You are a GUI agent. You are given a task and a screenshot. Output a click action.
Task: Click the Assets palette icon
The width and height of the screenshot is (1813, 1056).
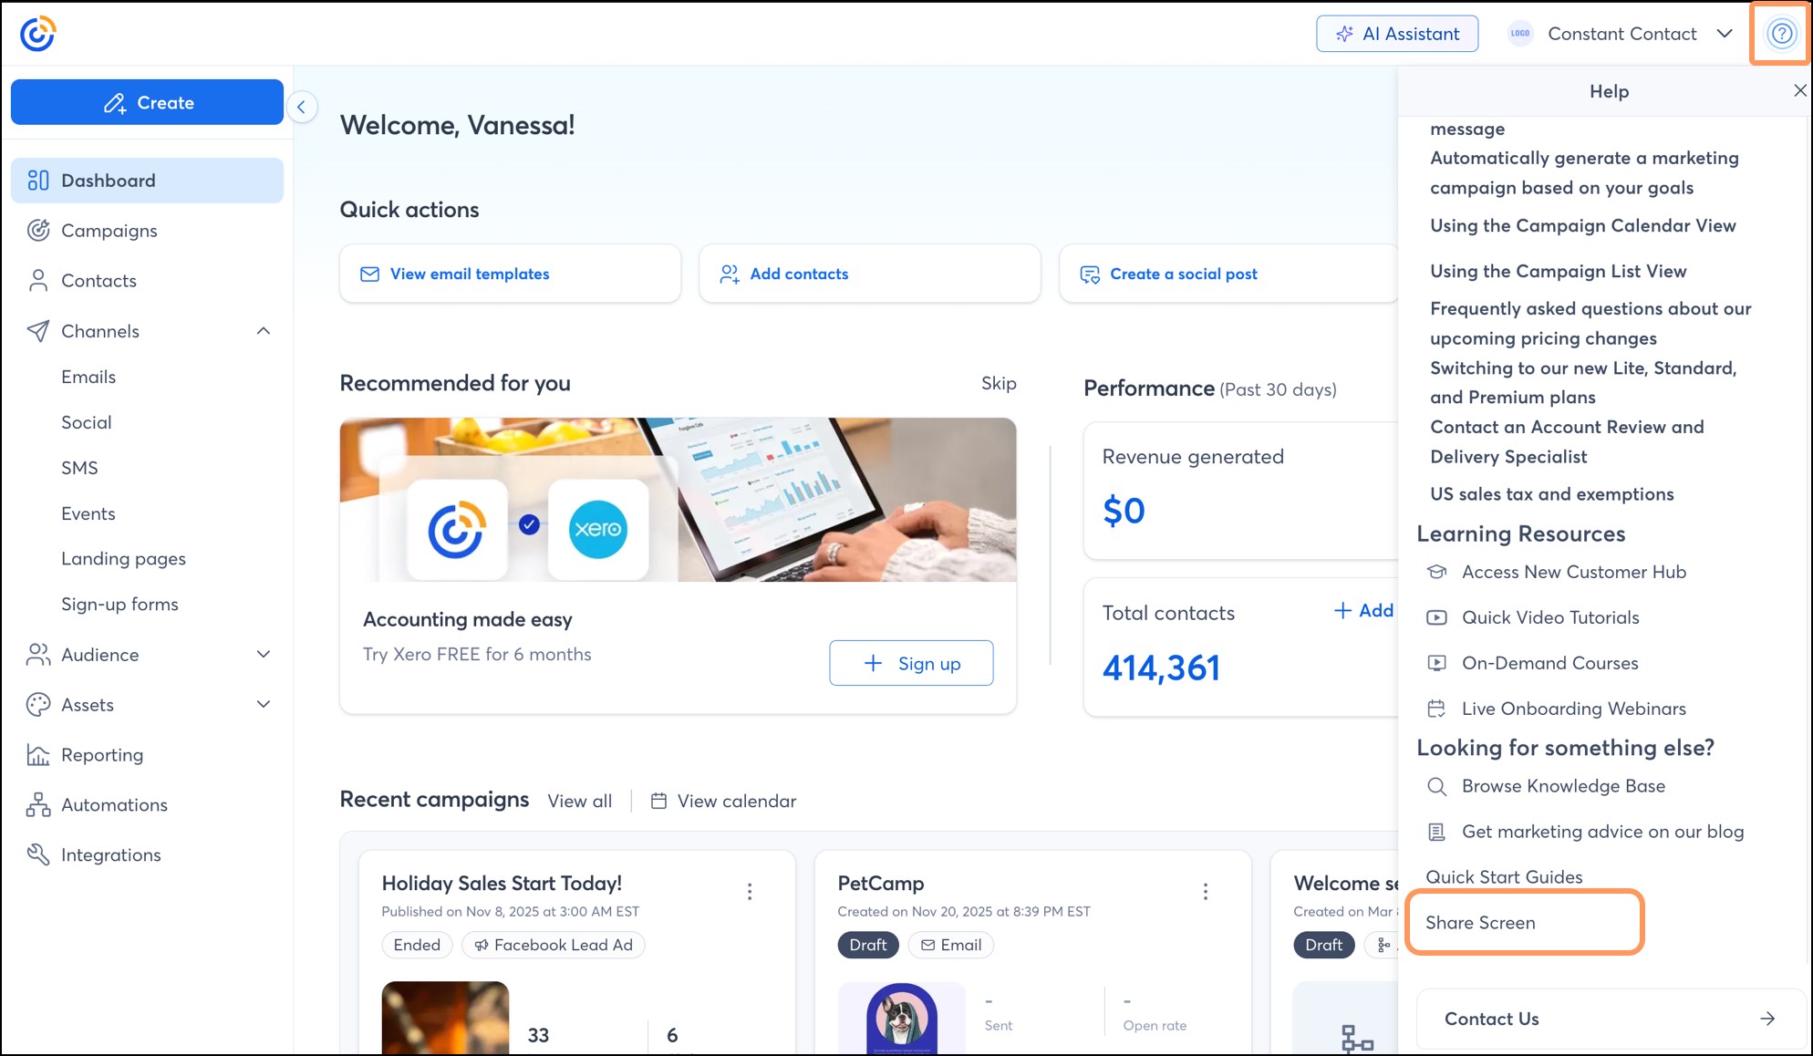38,705
